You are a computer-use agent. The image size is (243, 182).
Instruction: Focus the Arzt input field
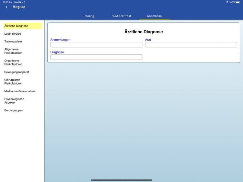click(191, 45)
